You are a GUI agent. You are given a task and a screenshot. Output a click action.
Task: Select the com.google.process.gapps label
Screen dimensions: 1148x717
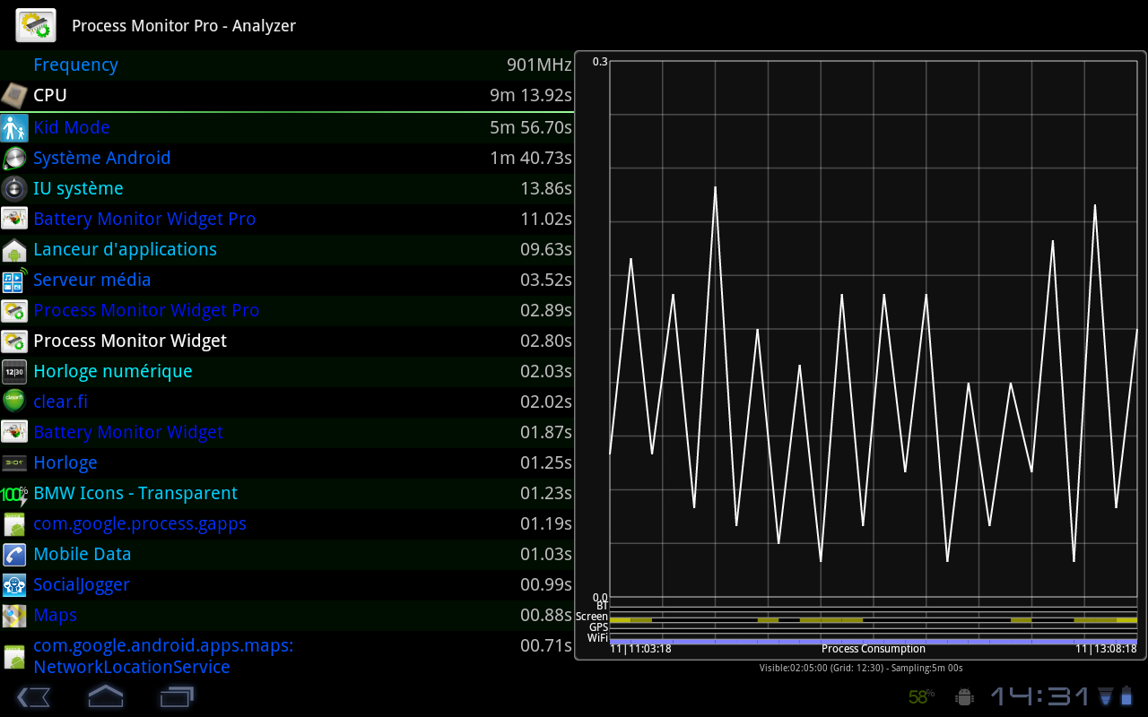coord(140,523)
